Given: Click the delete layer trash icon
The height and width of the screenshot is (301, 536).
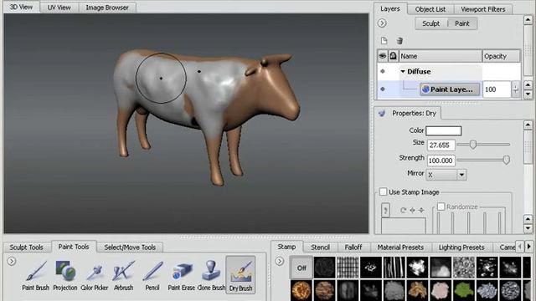Looking at the screenshot, I should (x=399, y=41).
